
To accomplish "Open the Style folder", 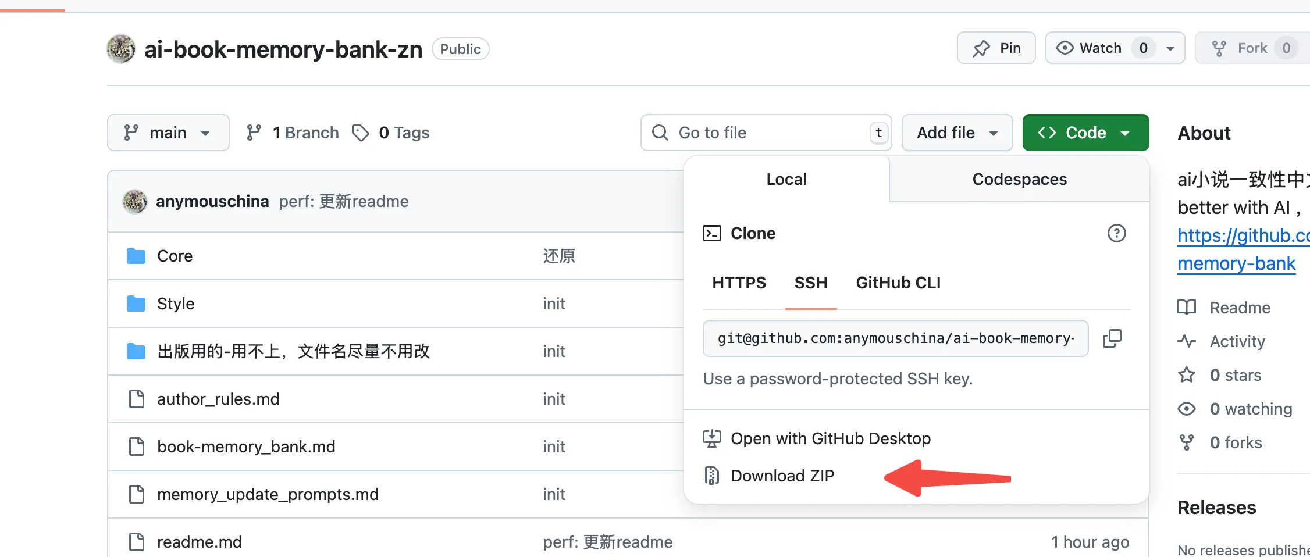I will tap(176, 304).
